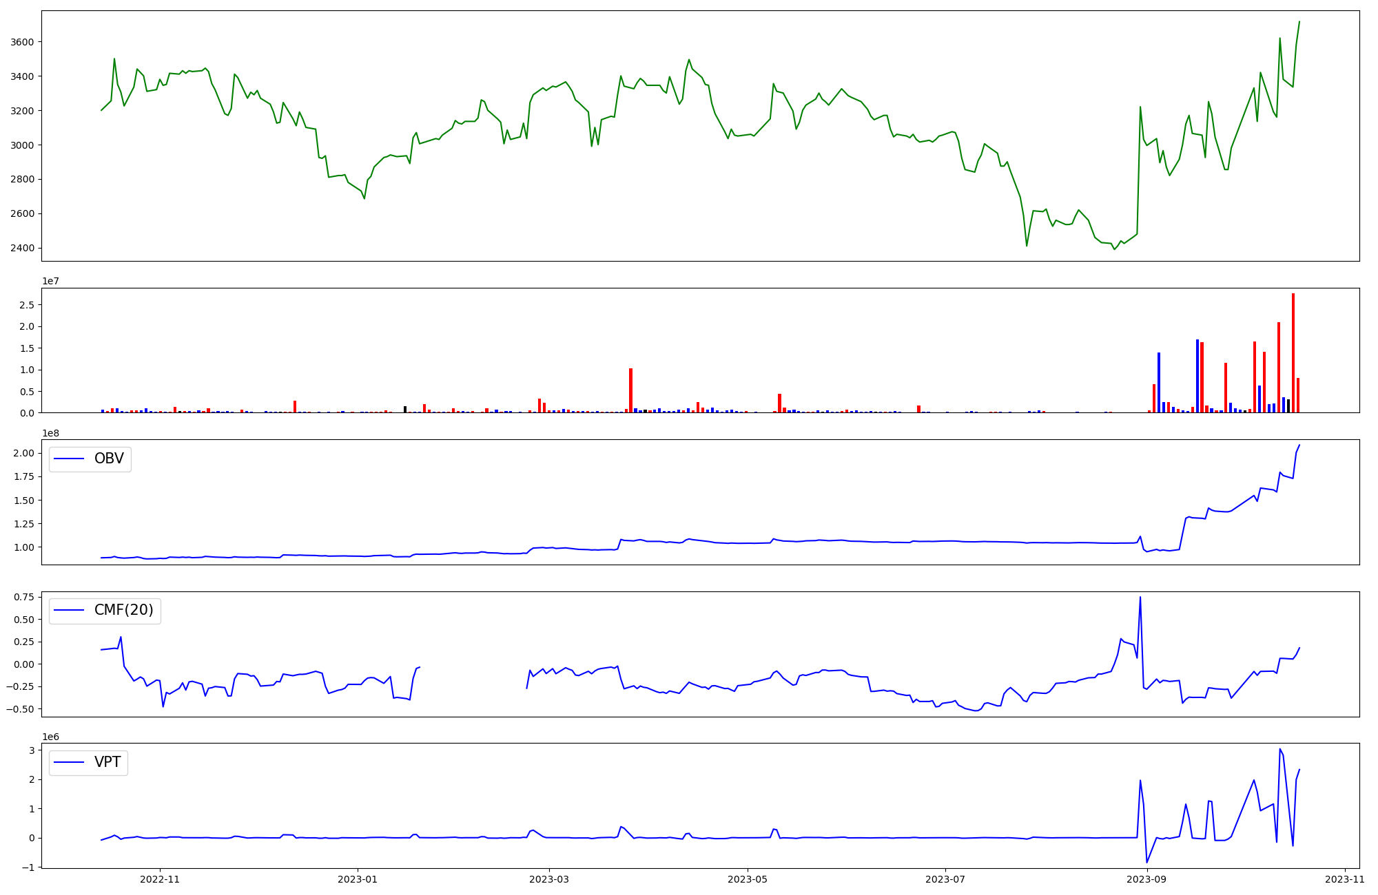Select the 2023-01 x-axis date label
Screen dimensions: 1378x895
[x=358, y=879]
